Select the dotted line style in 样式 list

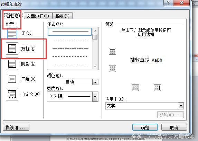(70, 40)
